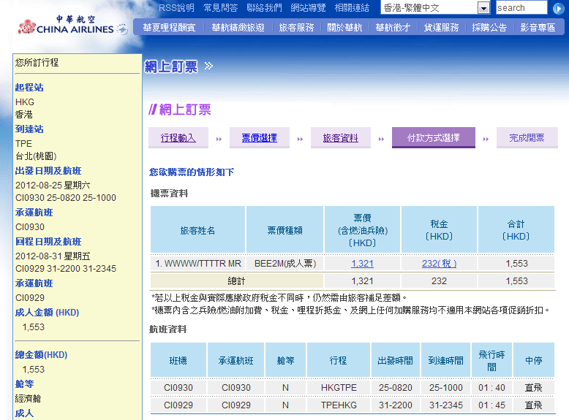Open the RSS說明 link
The width and height of the screenshot is (569, 420).
click(176, 8)
